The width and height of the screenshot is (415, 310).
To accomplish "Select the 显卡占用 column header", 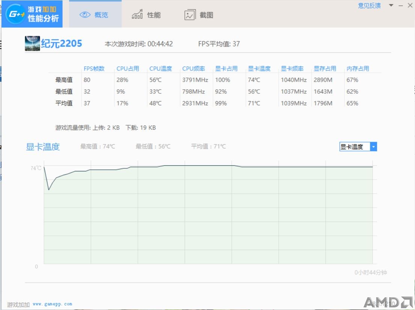I will (226, 69).
